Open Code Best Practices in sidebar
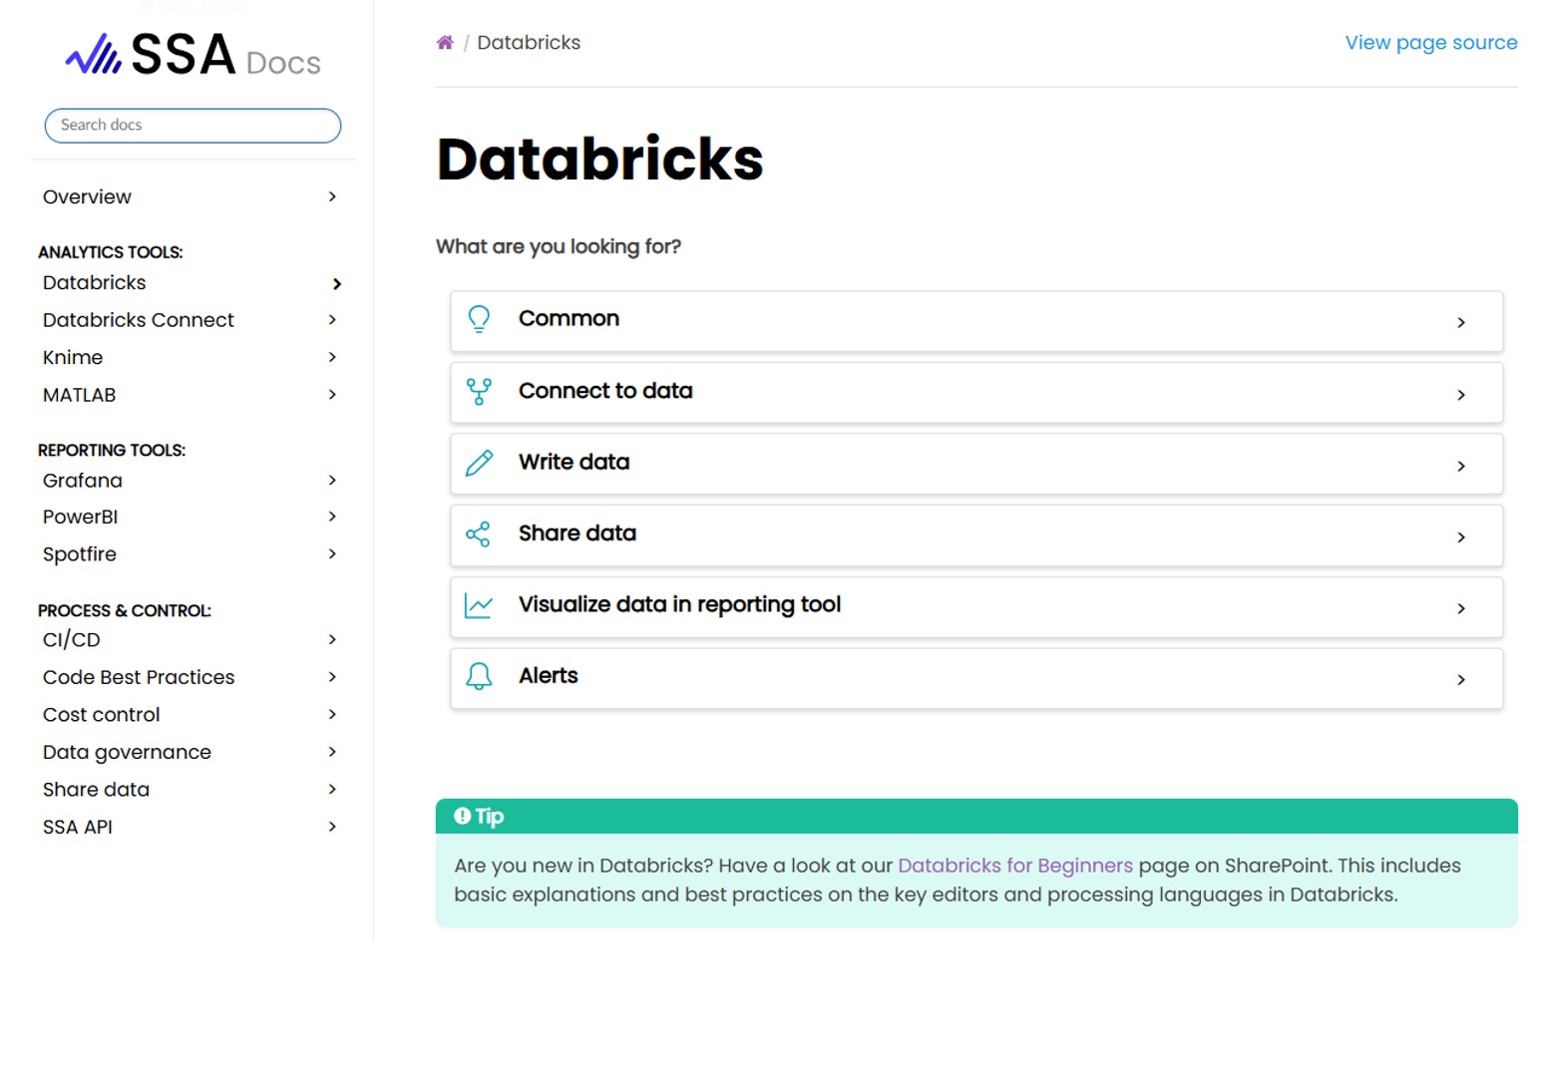This screenshot has width=1549, height=1073. click(x=139, y=677)
